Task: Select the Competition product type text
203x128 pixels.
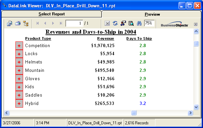Action: 38,45
